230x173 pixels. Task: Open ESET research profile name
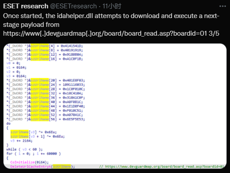point(26,6)
